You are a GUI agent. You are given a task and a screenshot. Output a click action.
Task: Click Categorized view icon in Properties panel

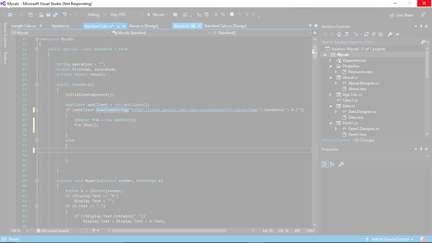tap(325, 164)
